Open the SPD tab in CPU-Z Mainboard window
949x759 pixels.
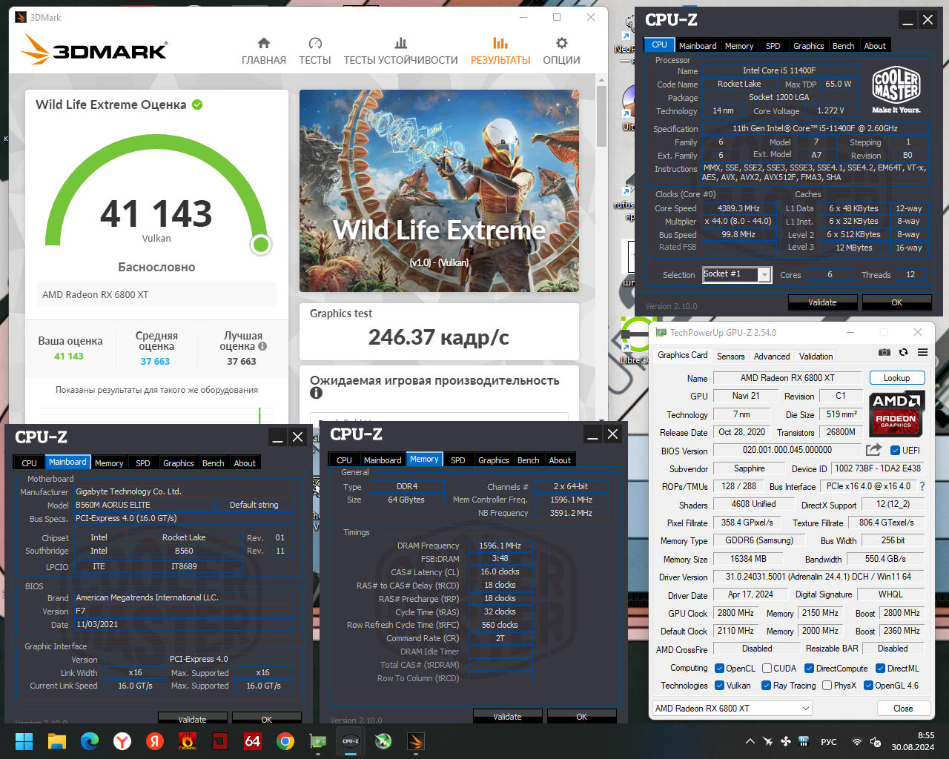(143, 463)
